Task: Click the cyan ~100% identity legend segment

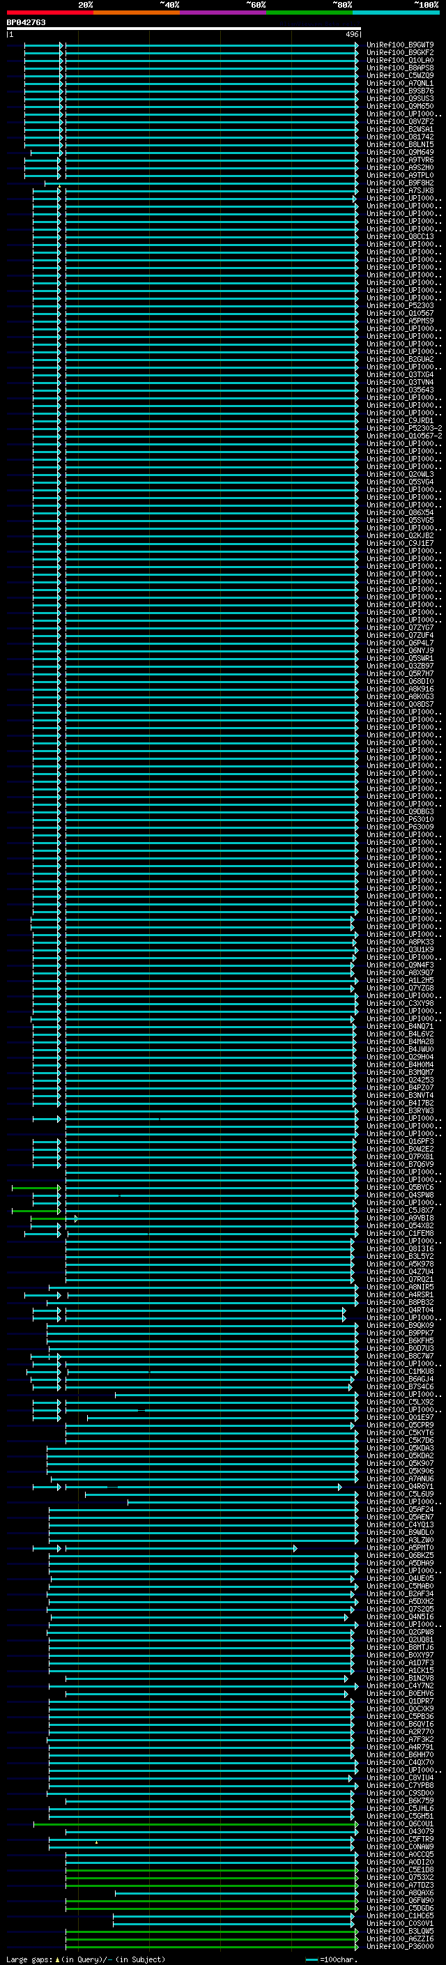Action: pyautogui.click(x=396, y=13)
